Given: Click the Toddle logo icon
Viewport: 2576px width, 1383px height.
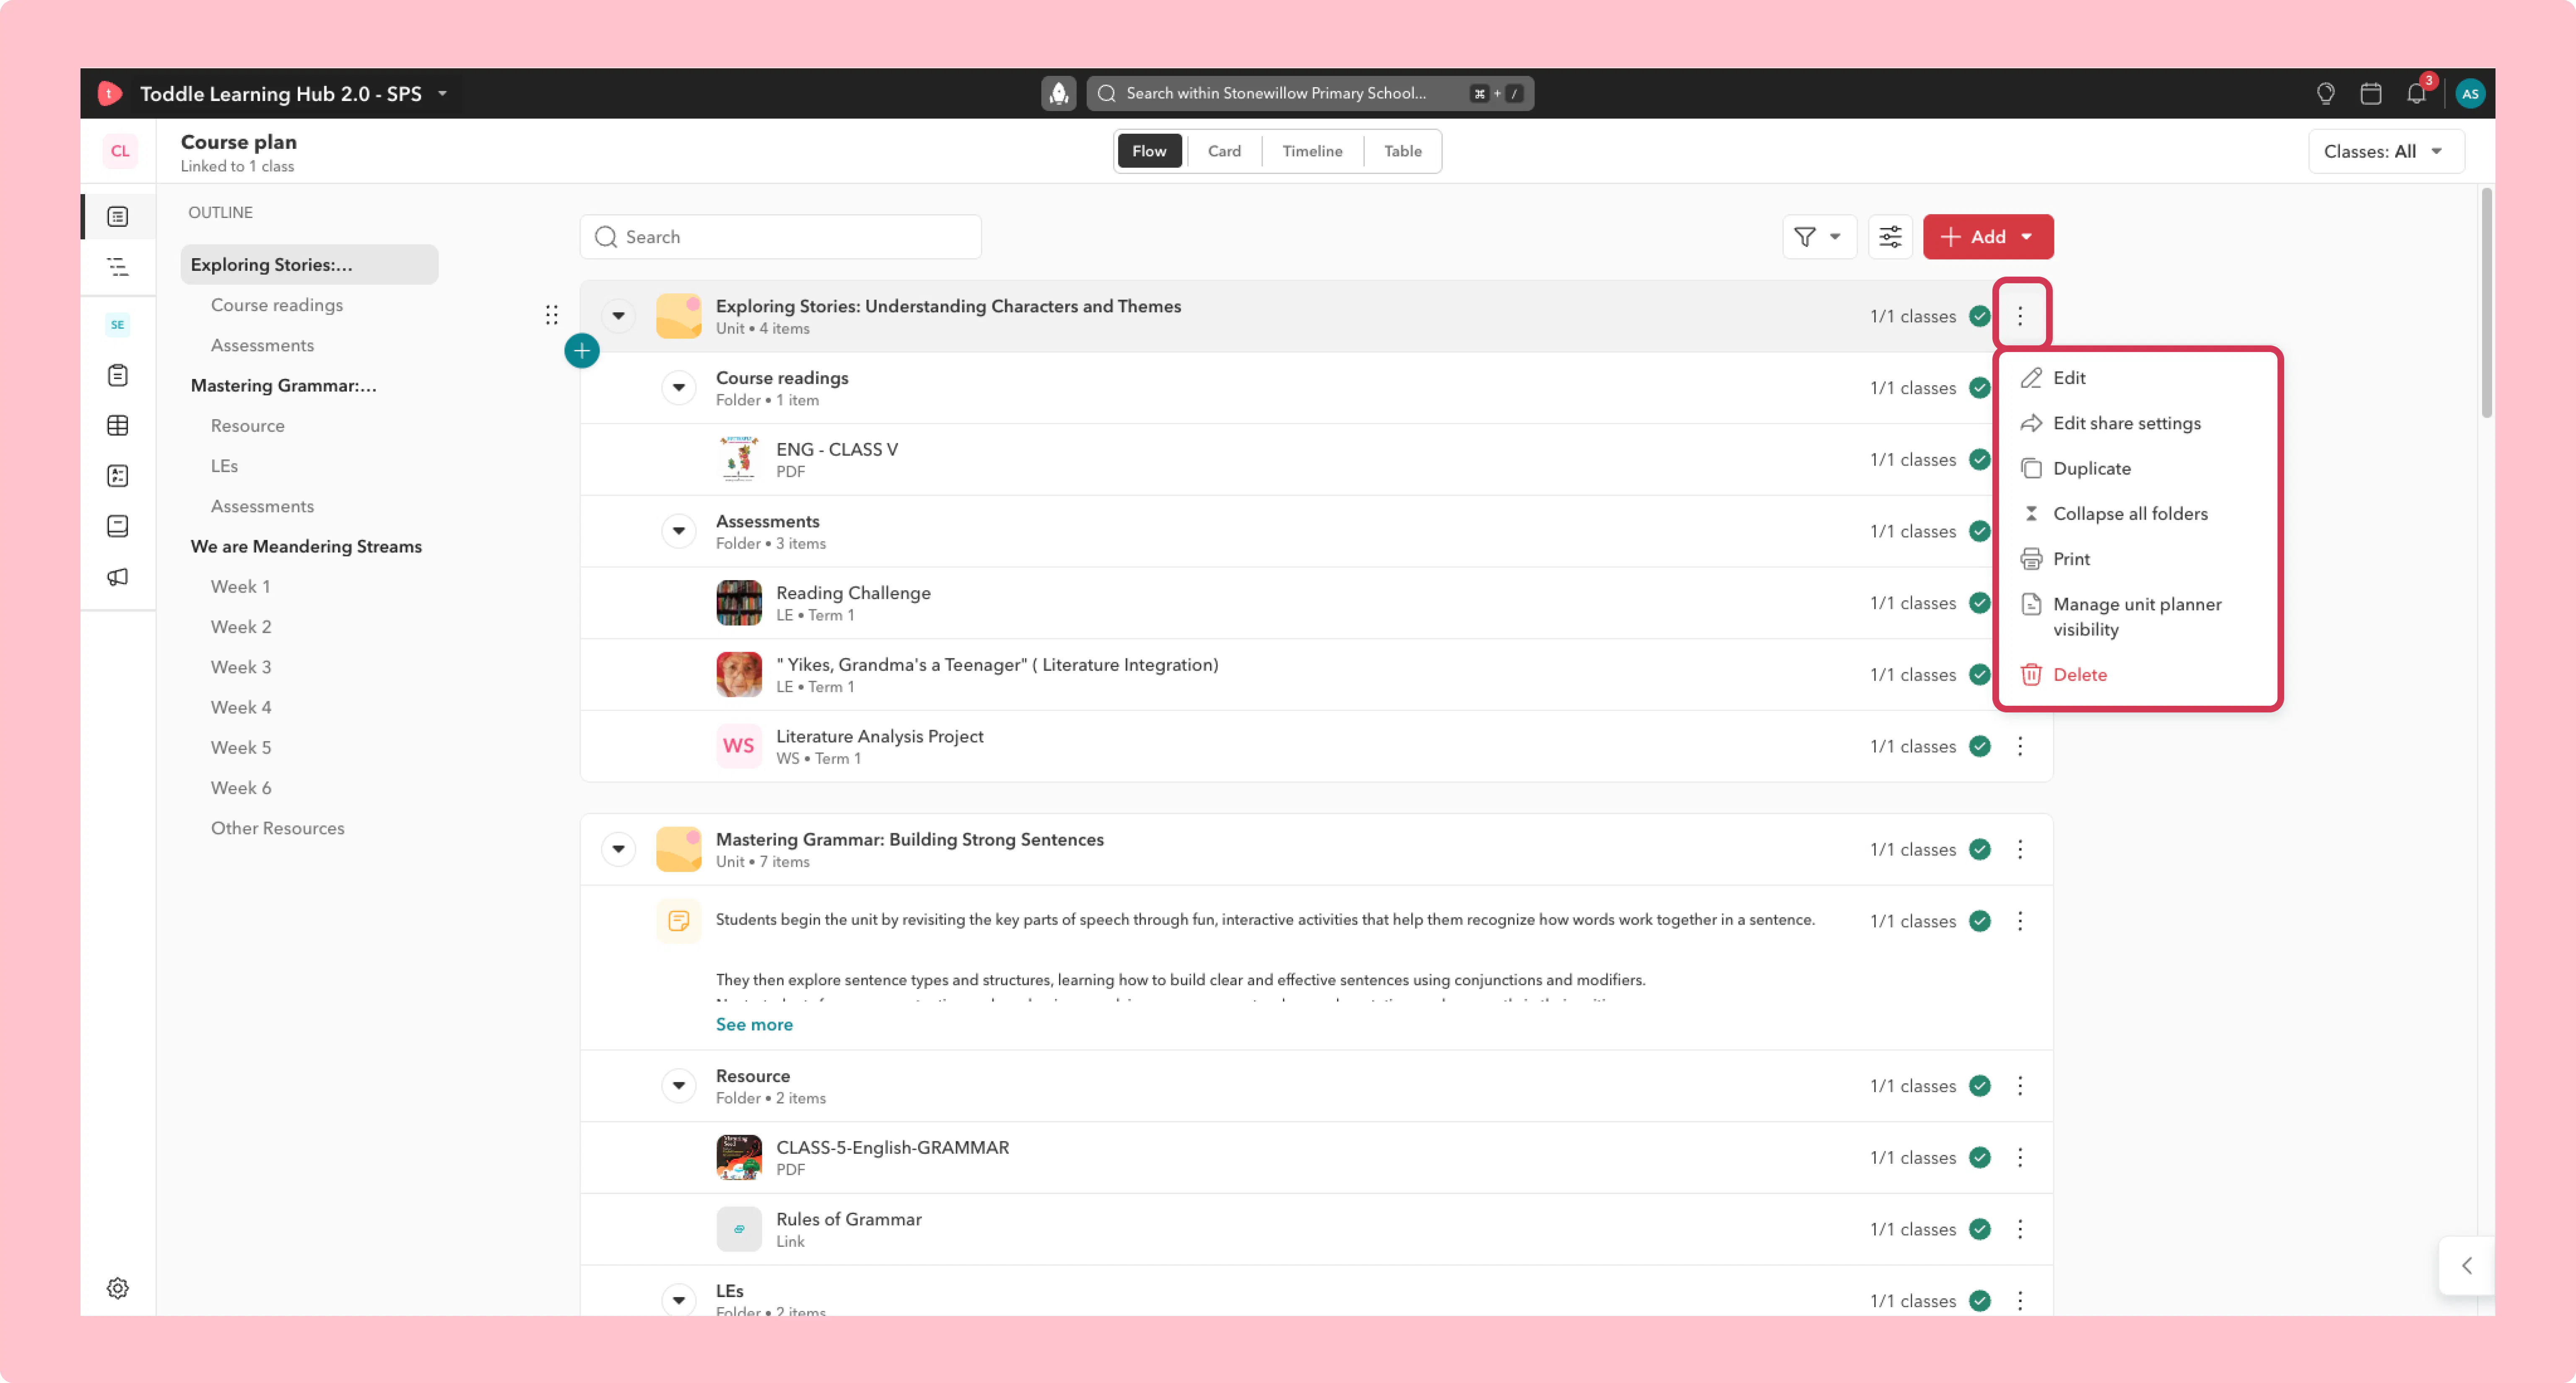Looking at the screenshot, I should coord(109,93).
